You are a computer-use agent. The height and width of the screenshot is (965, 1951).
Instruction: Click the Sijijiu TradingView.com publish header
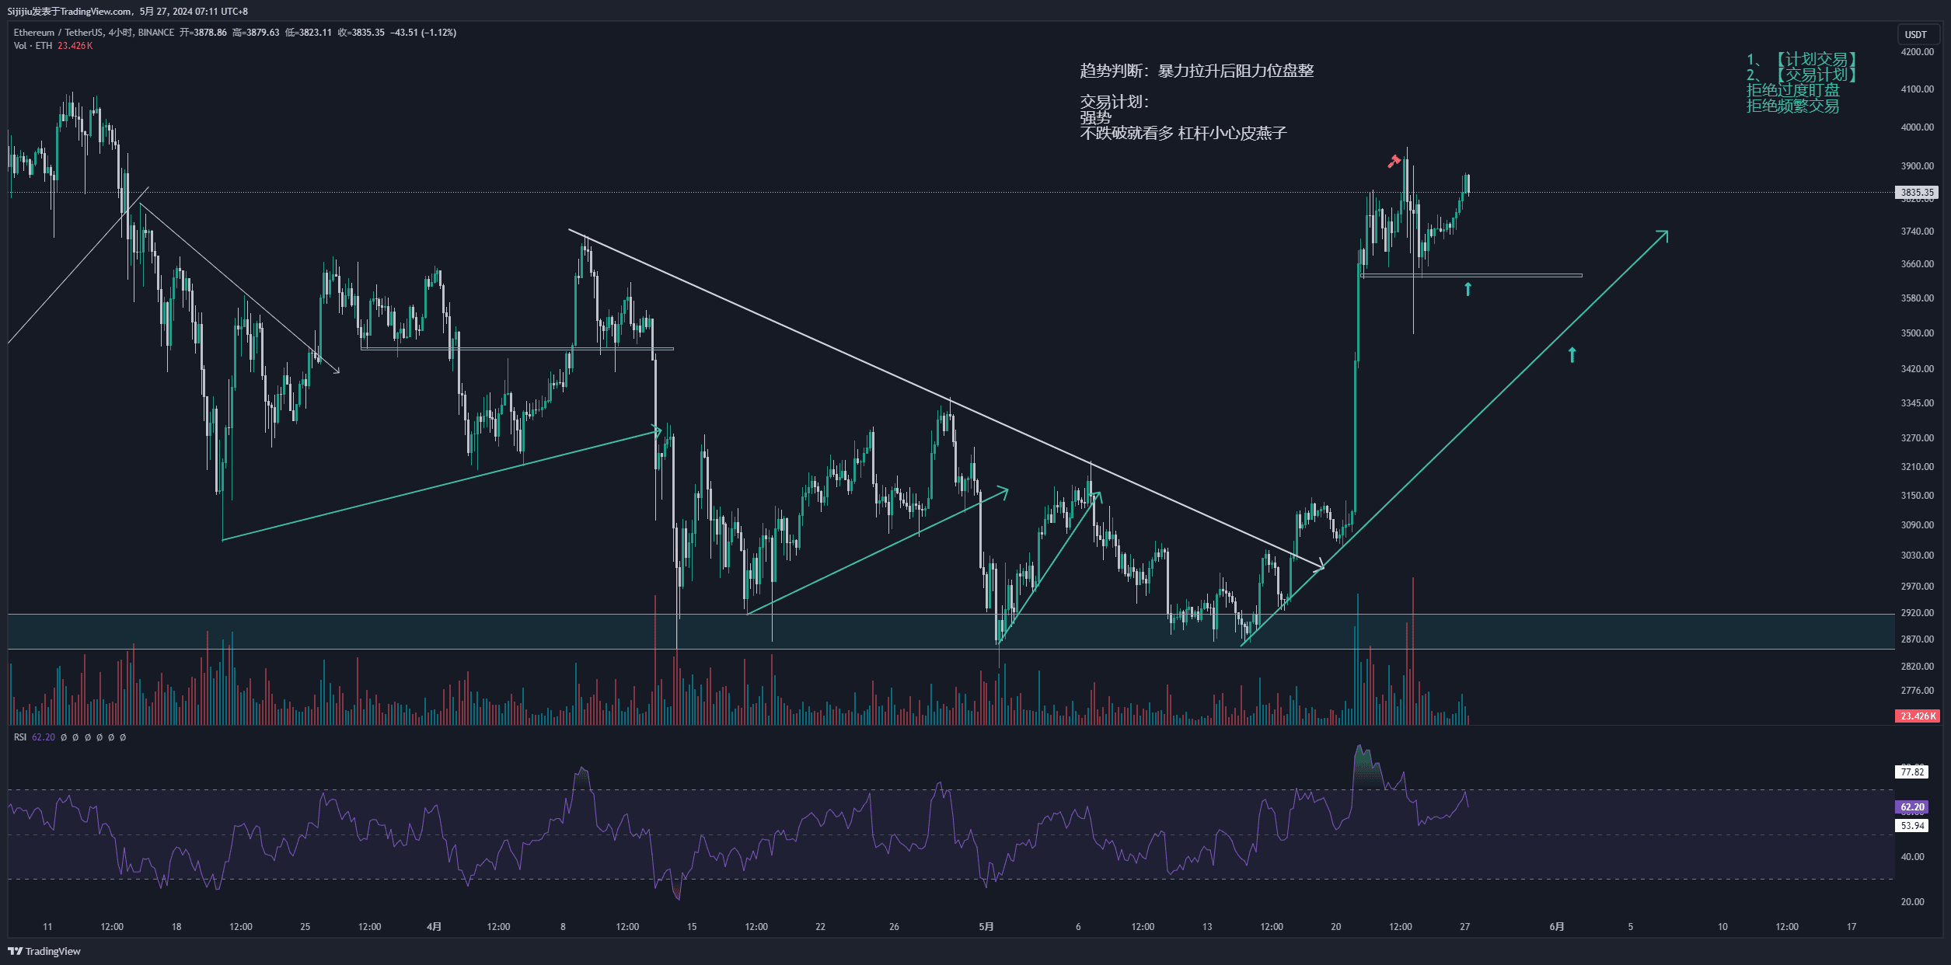[x=127, y=11]
